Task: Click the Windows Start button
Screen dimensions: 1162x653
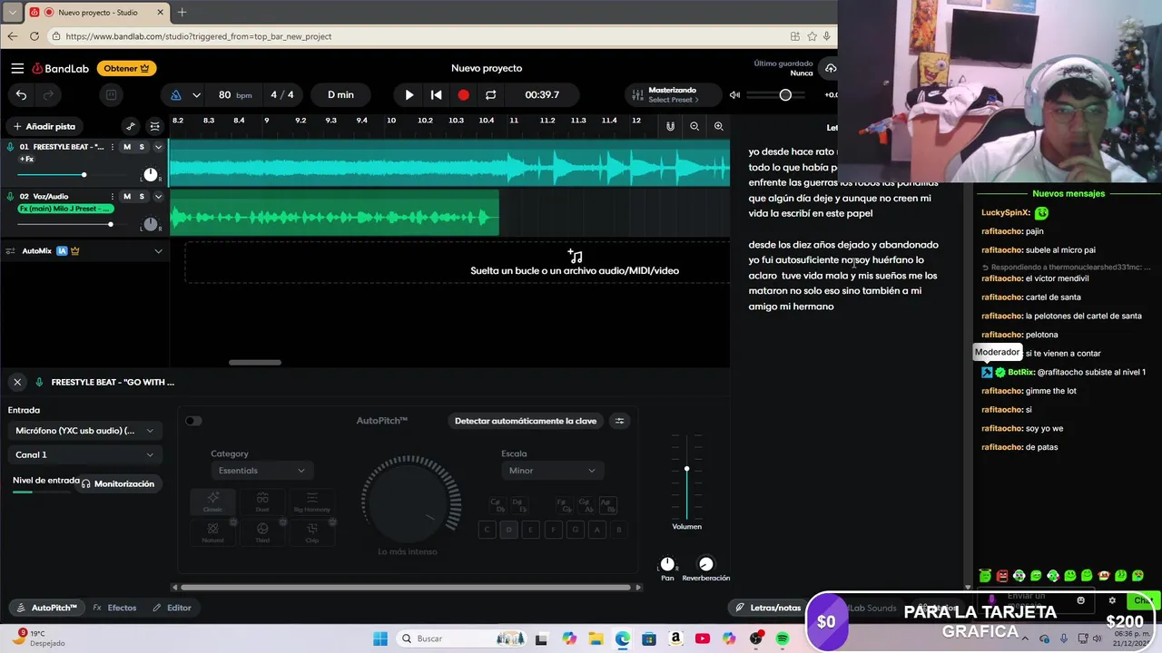Action: pyautogui.click(x=380, y=638)
